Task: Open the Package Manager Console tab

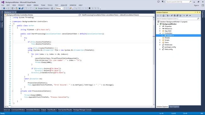Action: (82, 110)
